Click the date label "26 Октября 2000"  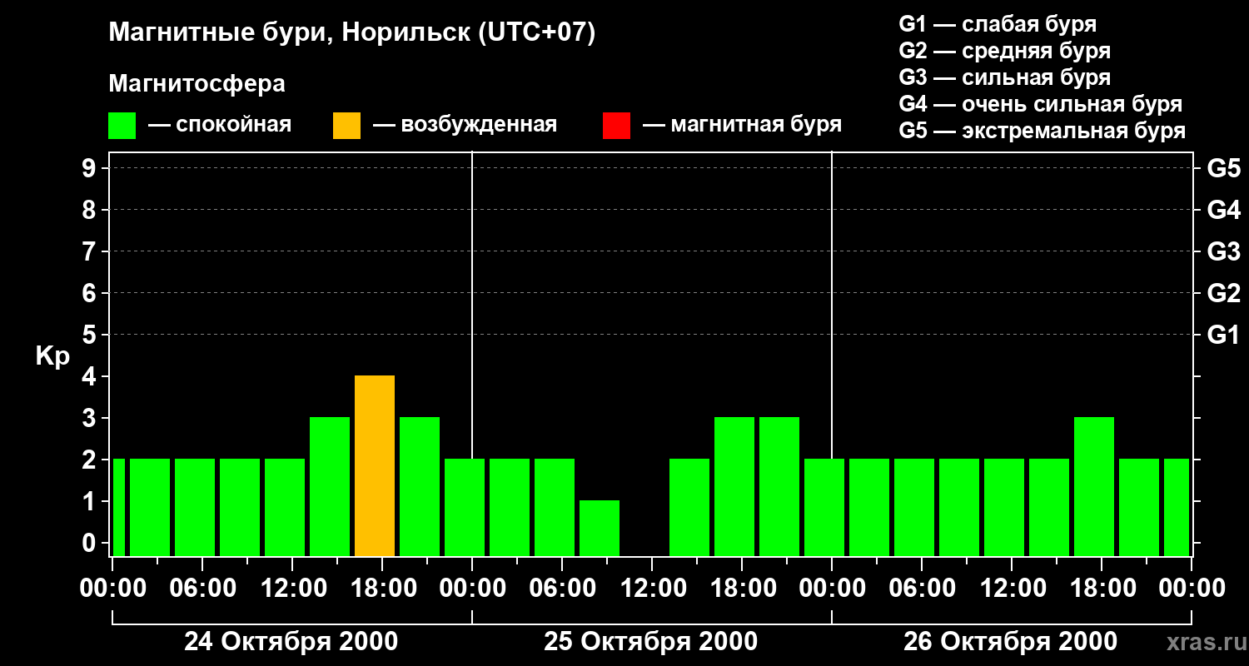pyautogui.click(x=1011, y=642)
